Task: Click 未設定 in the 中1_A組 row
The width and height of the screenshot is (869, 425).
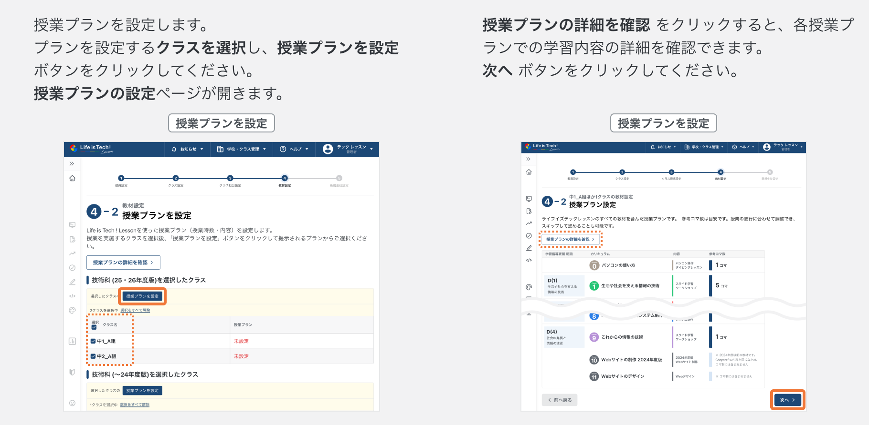Action: [x=241, y=341]
